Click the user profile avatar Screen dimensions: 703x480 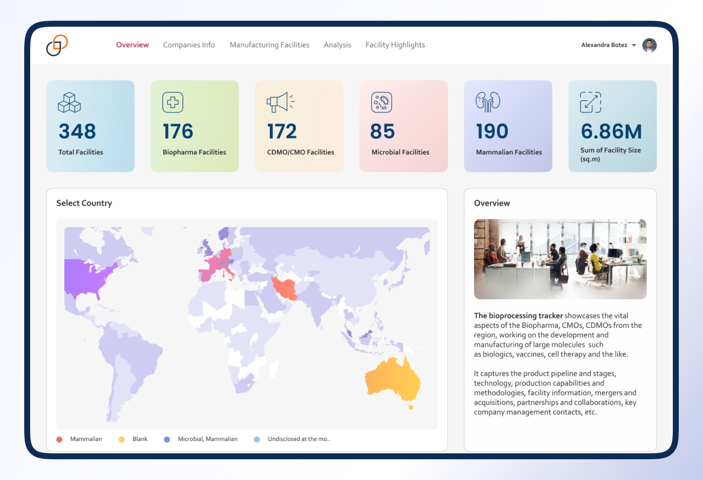pyautogui.click(x=649, y=45)
